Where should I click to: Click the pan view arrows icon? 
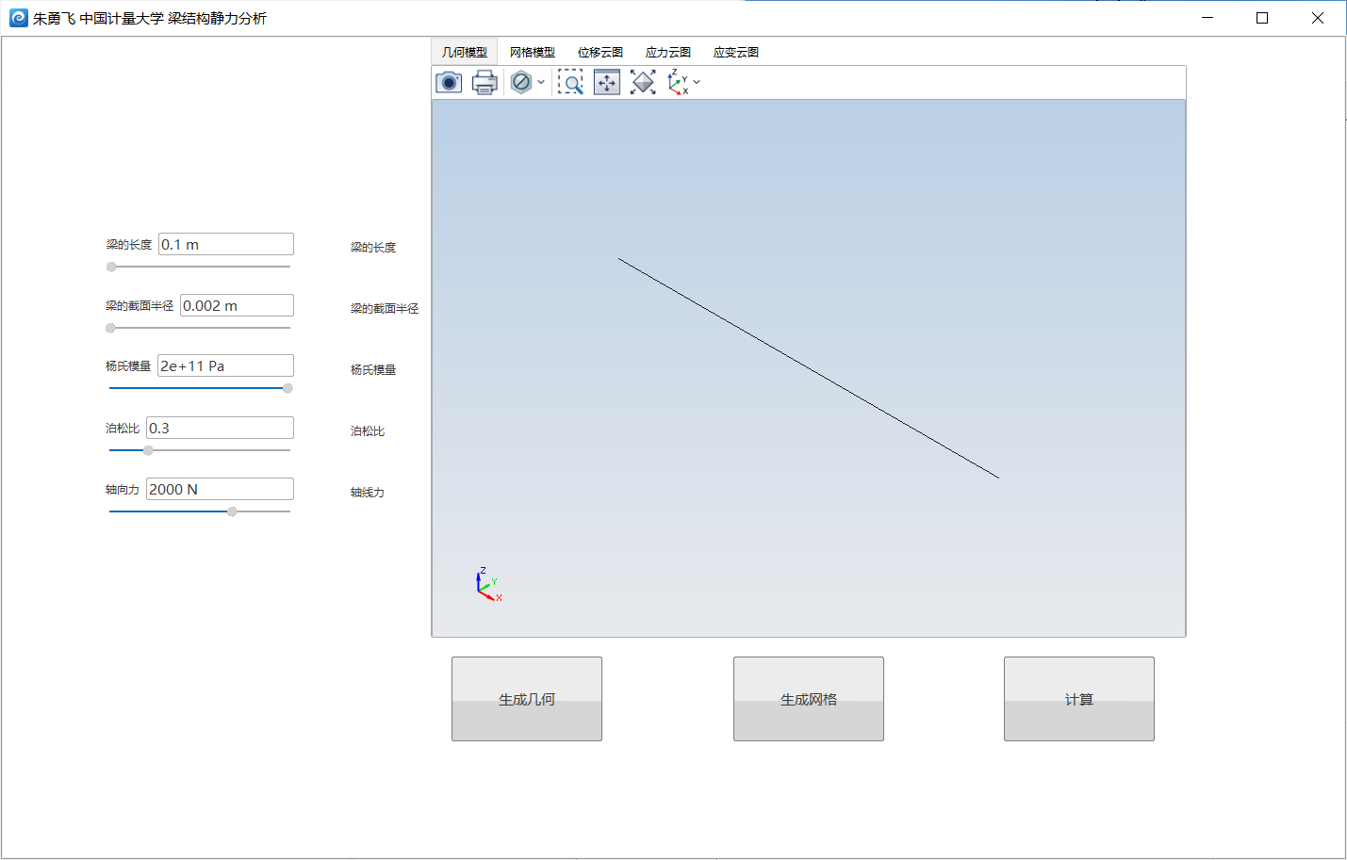607,83
